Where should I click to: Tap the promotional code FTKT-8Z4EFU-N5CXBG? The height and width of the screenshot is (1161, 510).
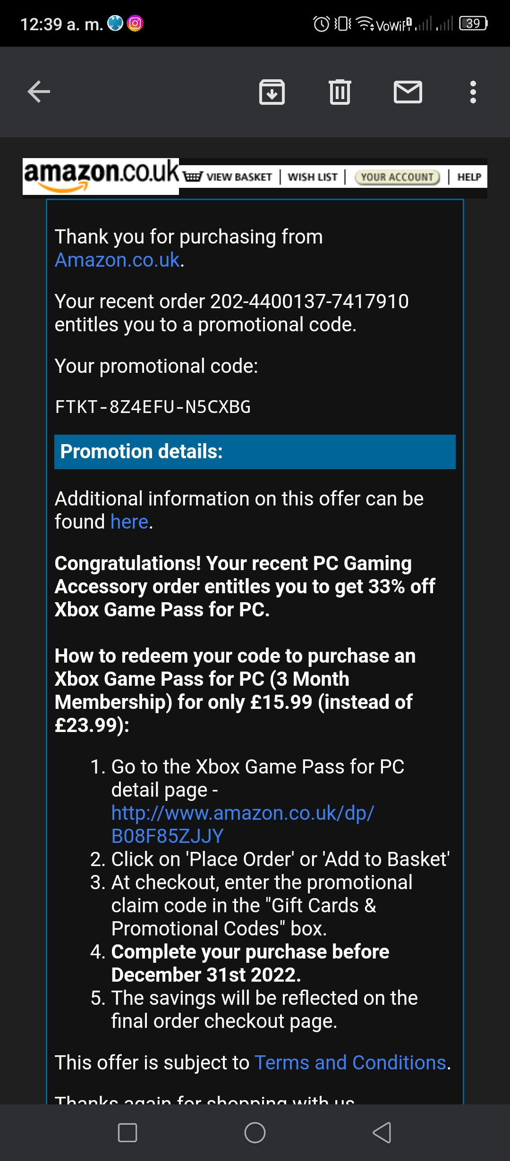(x=153, y=407)
